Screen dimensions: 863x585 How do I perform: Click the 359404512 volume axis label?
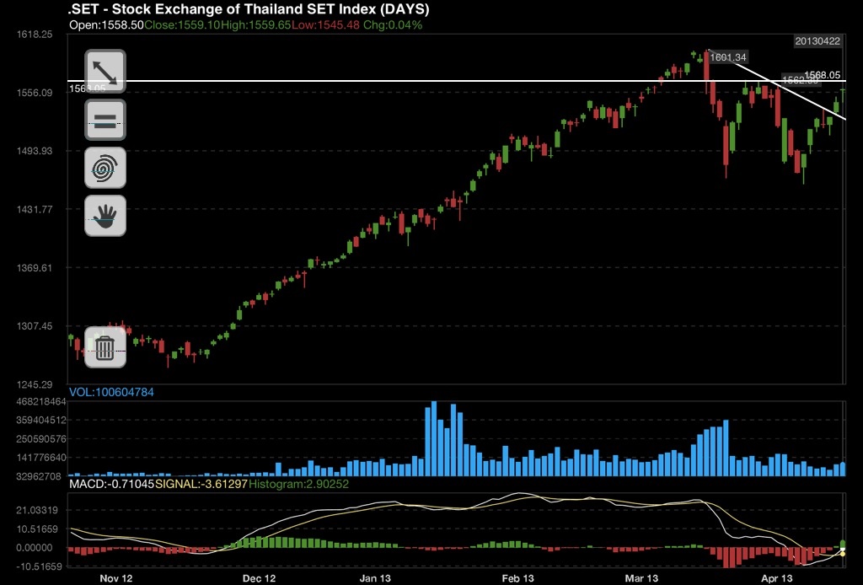point(41,421)
